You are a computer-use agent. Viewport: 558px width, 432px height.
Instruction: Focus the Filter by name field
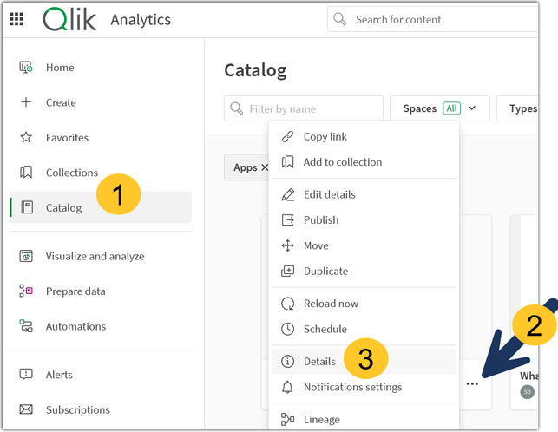[x=304, y=108]
